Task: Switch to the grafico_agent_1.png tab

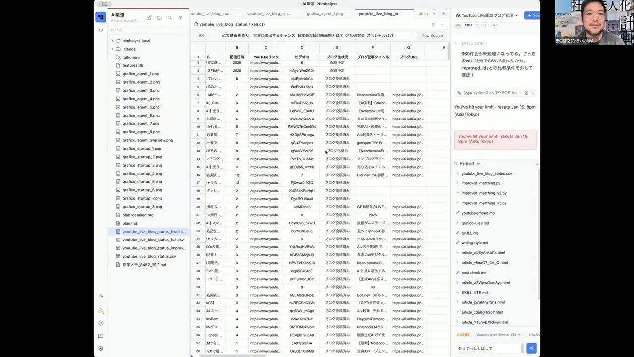Action: 324,14
